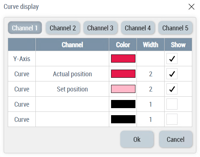This screenshot has height=157, width=200.
Task: Close the Curve display dialog
Action: coord(191,7)
